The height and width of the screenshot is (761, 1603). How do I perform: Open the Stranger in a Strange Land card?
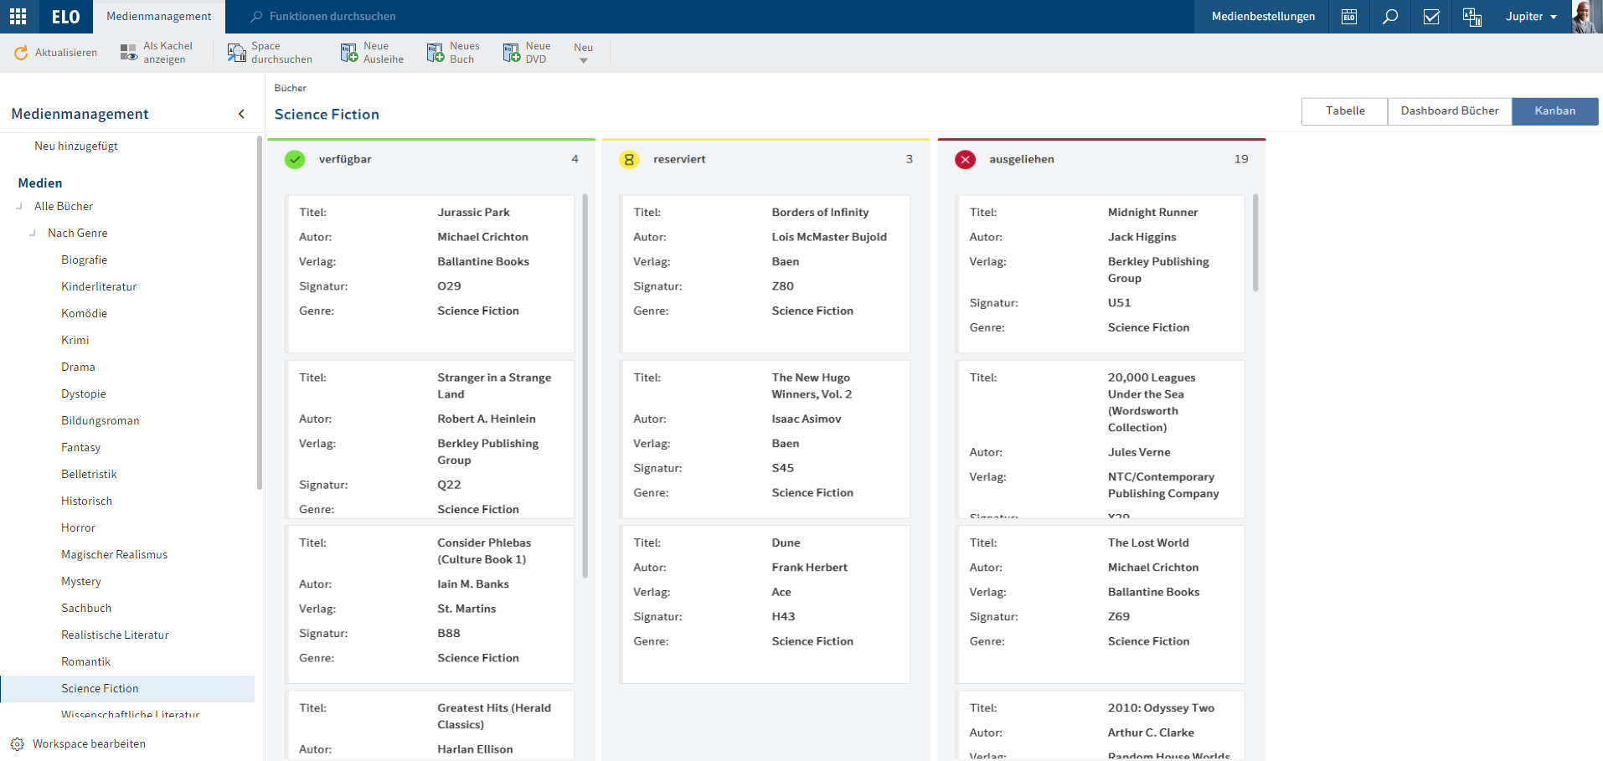(430, 439)
